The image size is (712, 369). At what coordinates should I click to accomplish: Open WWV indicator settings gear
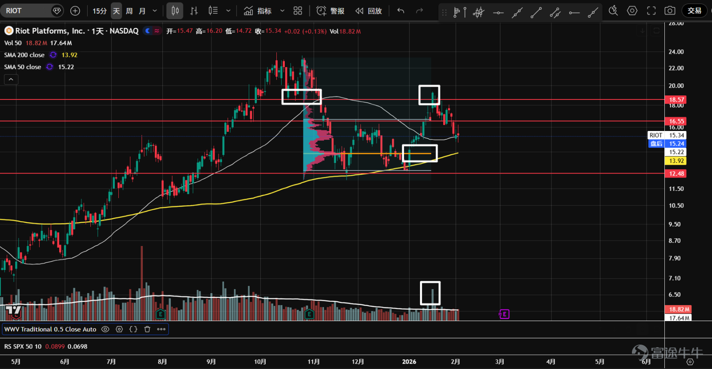pos(119,329)
